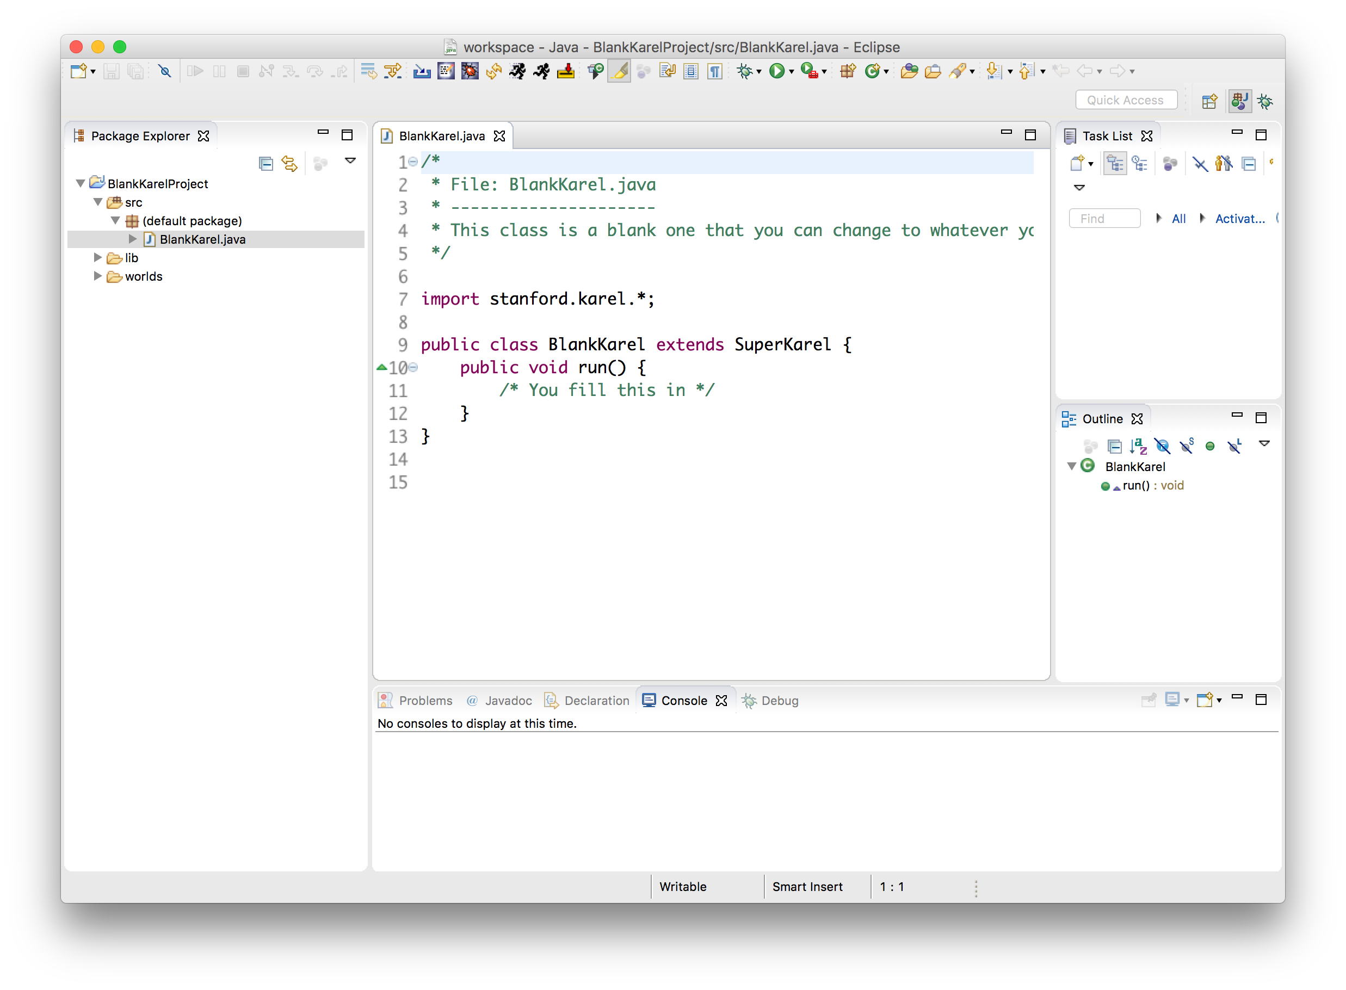Collapse the src folder node
Screen dimensions: 1346x990
(x=98, y=202)
